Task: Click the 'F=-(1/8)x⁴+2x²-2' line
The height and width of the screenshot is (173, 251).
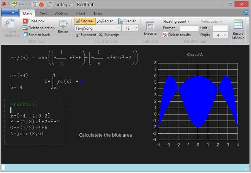Action: 35,122
